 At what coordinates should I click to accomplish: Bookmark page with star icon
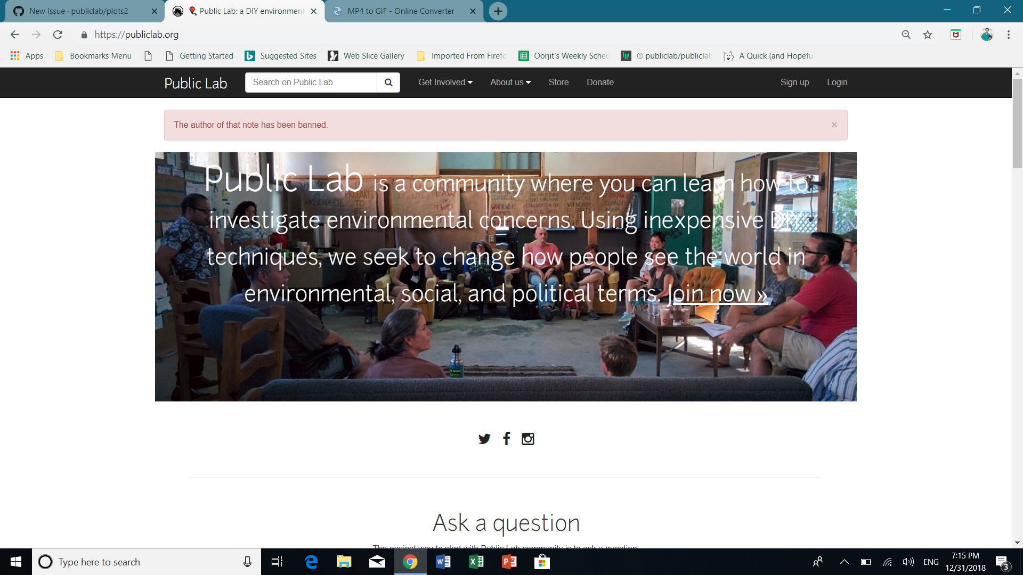tap(928, 35)
